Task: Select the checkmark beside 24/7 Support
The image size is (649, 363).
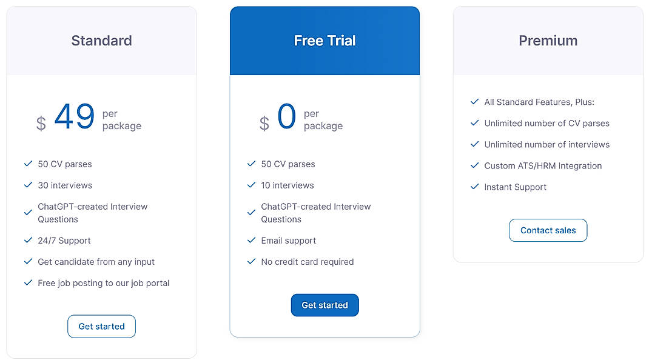Action: click(x=28, y=241)
